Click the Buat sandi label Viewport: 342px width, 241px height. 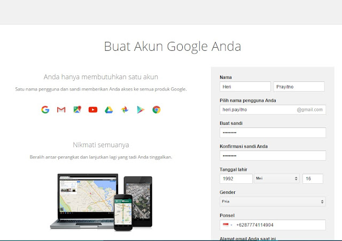231,123
